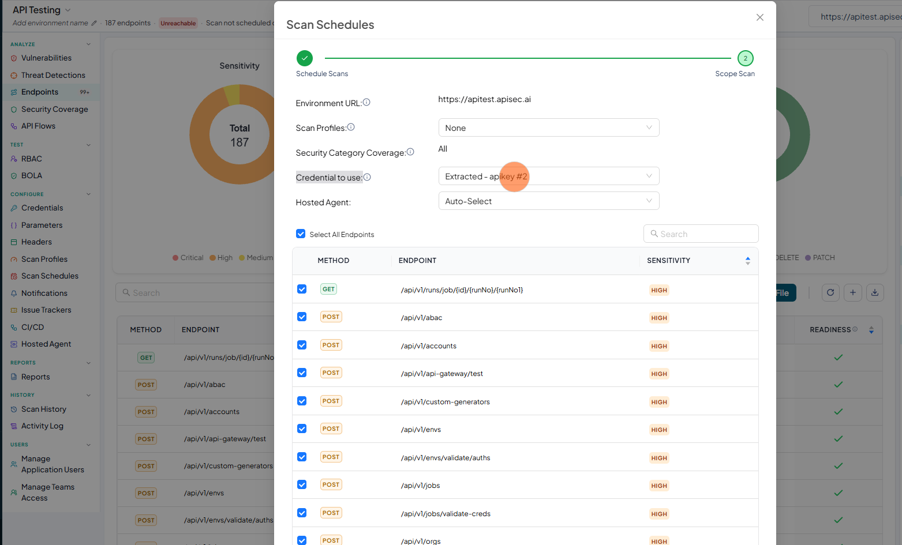Click the RBAC sidebar icon
The image size is (902, 545).
pos(14,159)
